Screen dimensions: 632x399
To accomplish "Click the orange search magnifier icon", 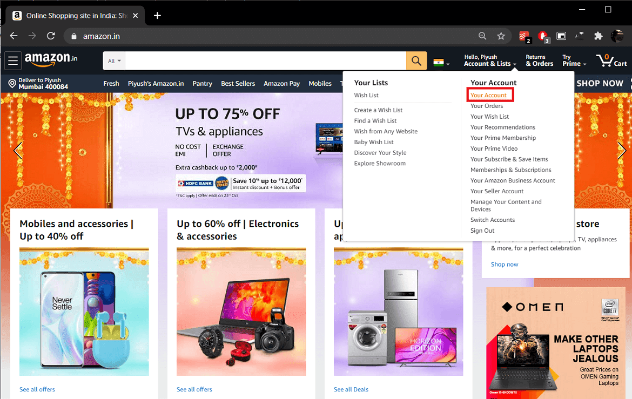I will [416, 60].
